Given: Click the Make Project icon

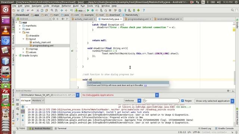Looking at the screenshot, I should pyautogui.click(x=71, y=10).
